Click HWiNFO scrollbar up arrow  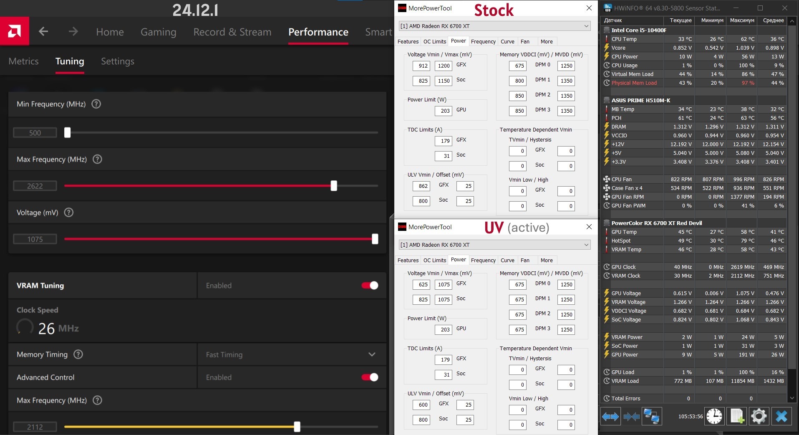coord(792,20)
